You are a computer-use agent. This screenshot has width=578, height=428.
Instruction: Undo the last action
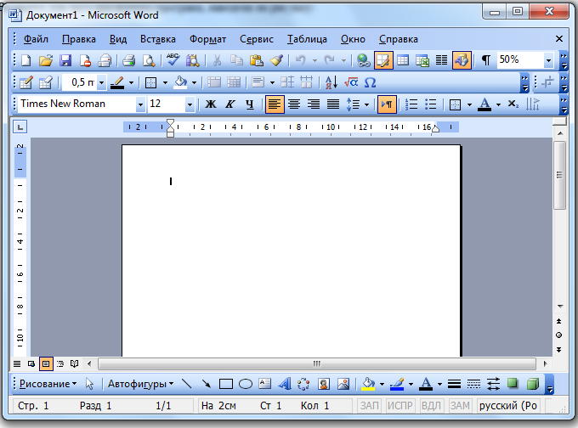click(x=301, y=60)
